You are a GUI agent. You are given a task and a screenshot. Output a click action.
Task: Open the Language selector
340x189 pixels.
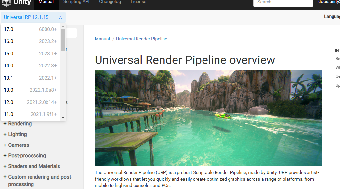(332, 17)
